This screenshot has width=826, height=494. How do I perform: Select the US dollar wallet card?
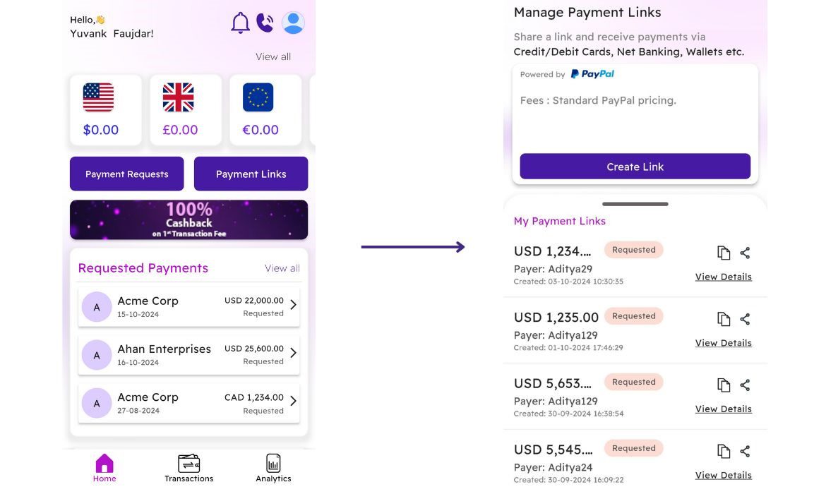tap(105, 110)
